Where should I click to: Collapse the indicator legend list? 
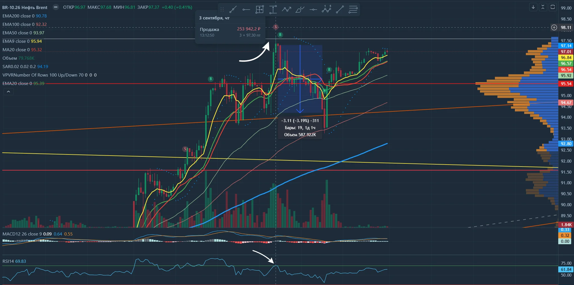click(x=8, y=92)
